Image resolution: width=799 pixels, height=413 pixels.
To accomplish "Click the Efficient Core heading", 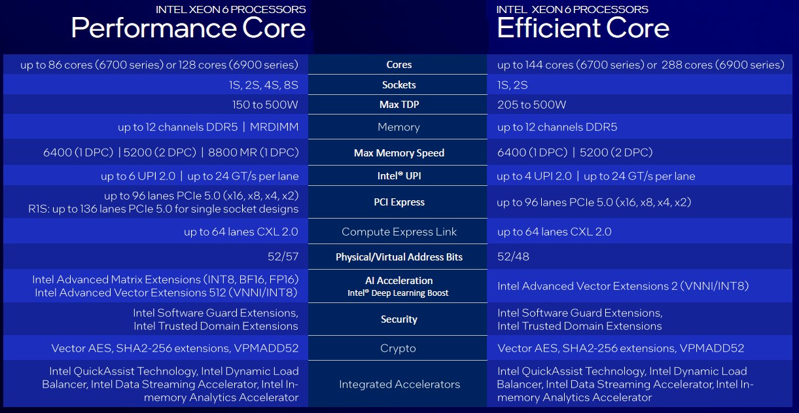I will 582,28.
